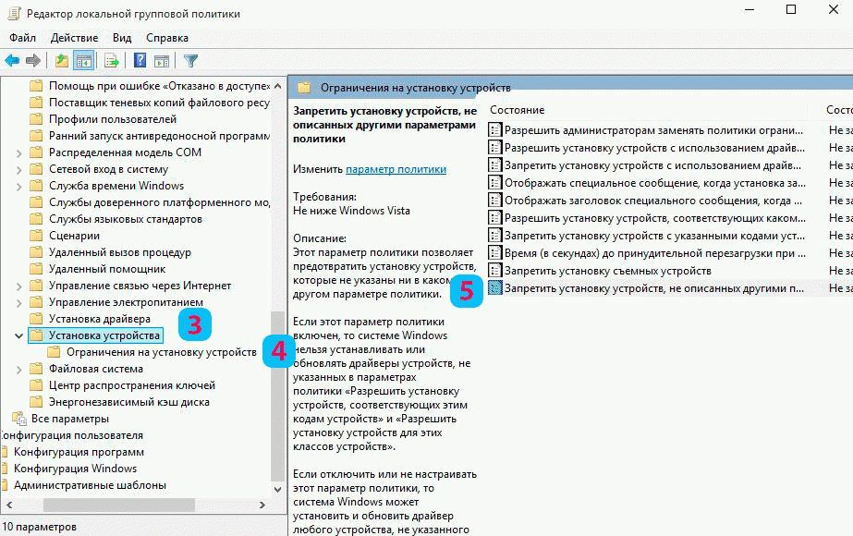The width and height of the screenshot is (853, 536).
Task: Expand the "Управление электропитанием" node
Action: point(19,302)
